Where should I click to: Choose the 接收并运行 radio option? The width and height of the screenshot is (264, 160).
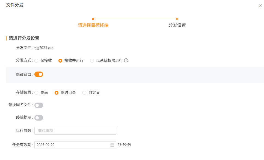(x=60, y=61)
